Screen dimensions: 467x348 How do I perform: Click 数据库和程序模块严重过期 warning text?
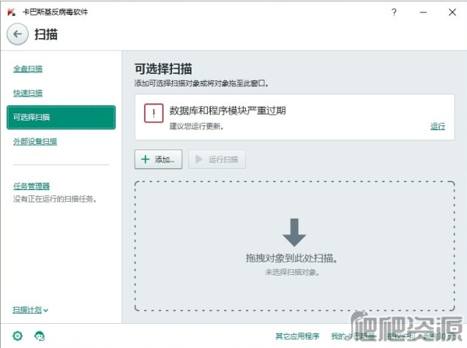227,111
